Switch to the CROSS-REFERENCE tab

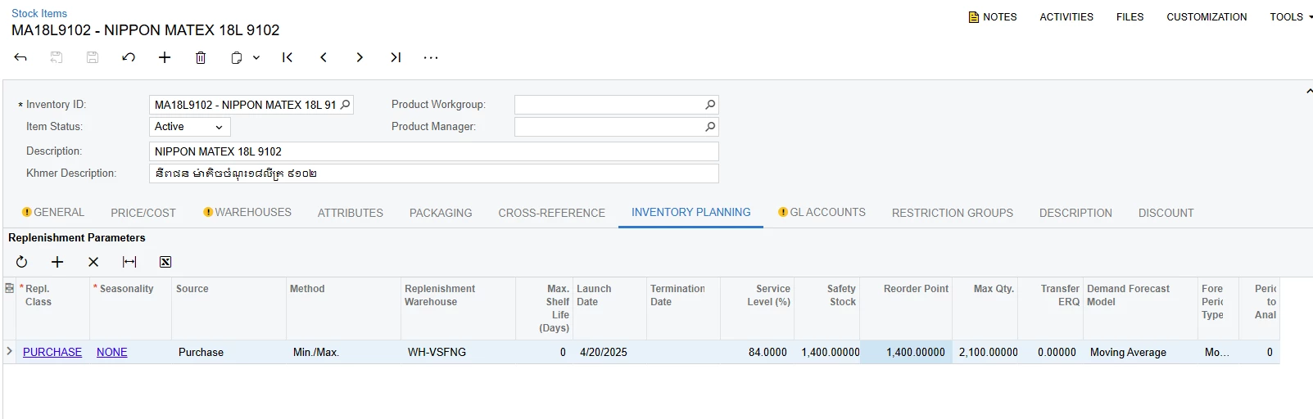(x=552, y=213)
